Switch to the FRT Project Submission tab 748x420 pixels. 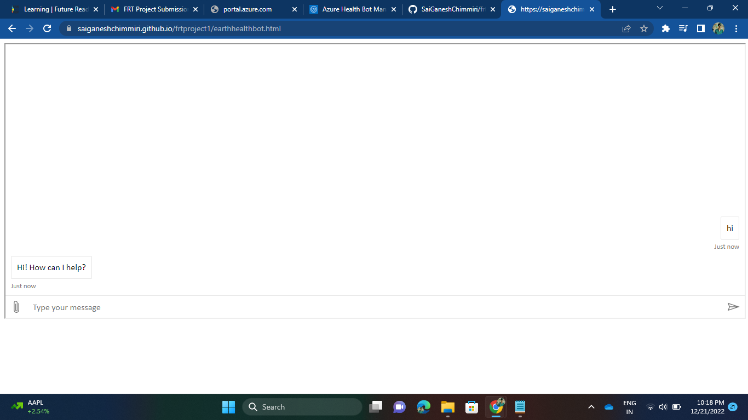click(153, 9)
